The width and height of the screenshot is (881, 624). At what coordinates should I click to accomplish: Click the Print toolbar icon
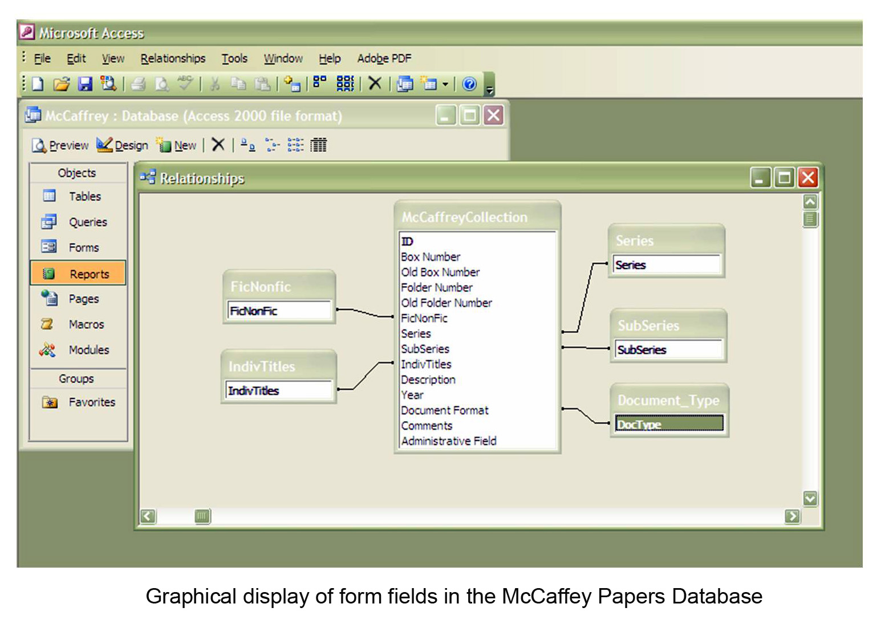[x=138, y=84]
